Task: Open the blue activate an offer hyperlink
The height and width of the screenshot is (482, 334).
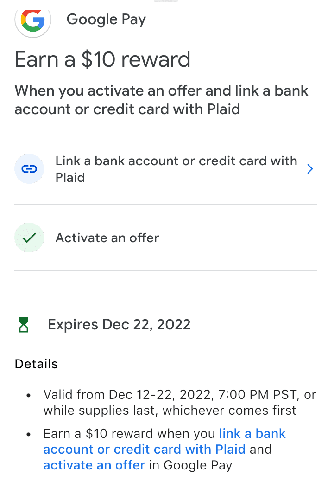Action: tap(94, 465)
